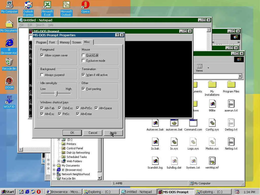Select the Logo.sys file icon
Image resolution: width=260 pixels, height=195 pixels.
(x=193, y=144)
